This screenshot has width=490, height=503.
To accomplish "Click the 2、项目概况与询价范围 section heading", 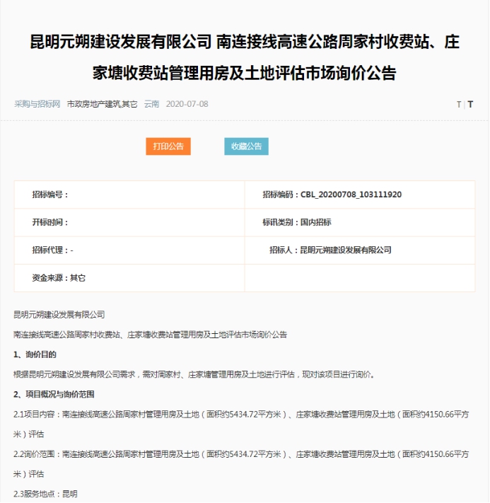I will pos(54,394).
